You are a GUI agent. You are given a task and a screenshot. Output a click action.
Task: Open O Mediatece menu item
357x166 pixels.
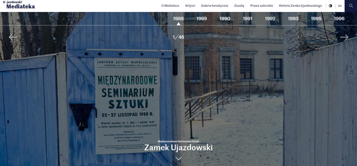point(170,6)
